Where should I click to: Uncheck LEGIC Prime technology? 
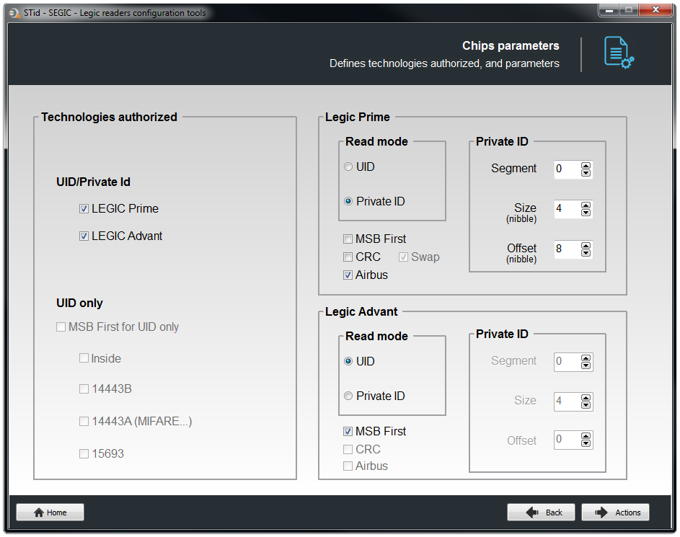coord(84,209)
